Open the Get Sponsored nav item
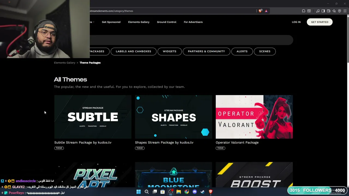Viewport: 349px width, 196px height. [x=111, y=22]
